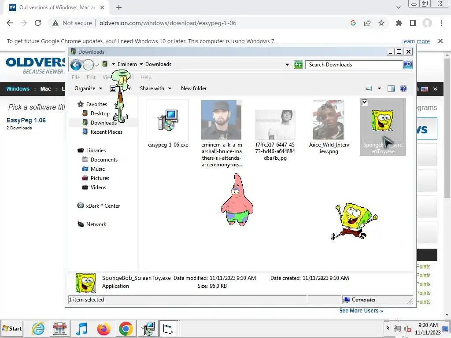Open recent pages dropdown beside Forward arrow

(x=96, y=65)
